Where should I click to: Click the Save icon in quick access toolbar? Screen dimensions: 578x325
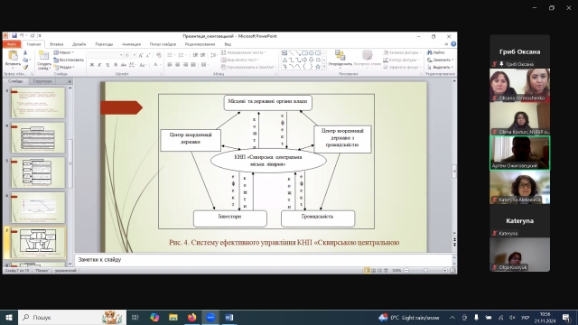14,36
